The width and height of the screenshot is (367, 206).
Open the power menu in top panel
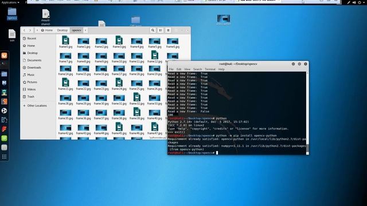(x=360, y=2)
